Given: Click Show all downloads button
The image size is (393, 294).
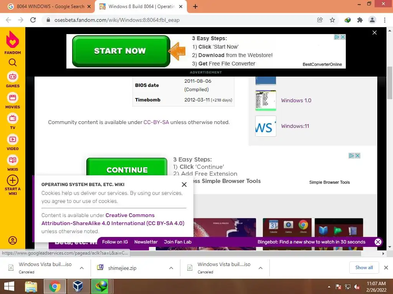Looking at the screenshot, I should pyautogui.click(x=364, y=268).
